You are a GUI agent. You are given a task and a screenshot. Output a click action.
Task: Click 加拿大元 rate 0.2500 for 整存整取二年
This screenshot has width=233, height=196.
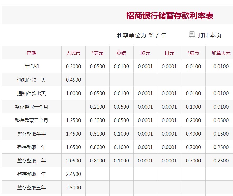point(221,161)
